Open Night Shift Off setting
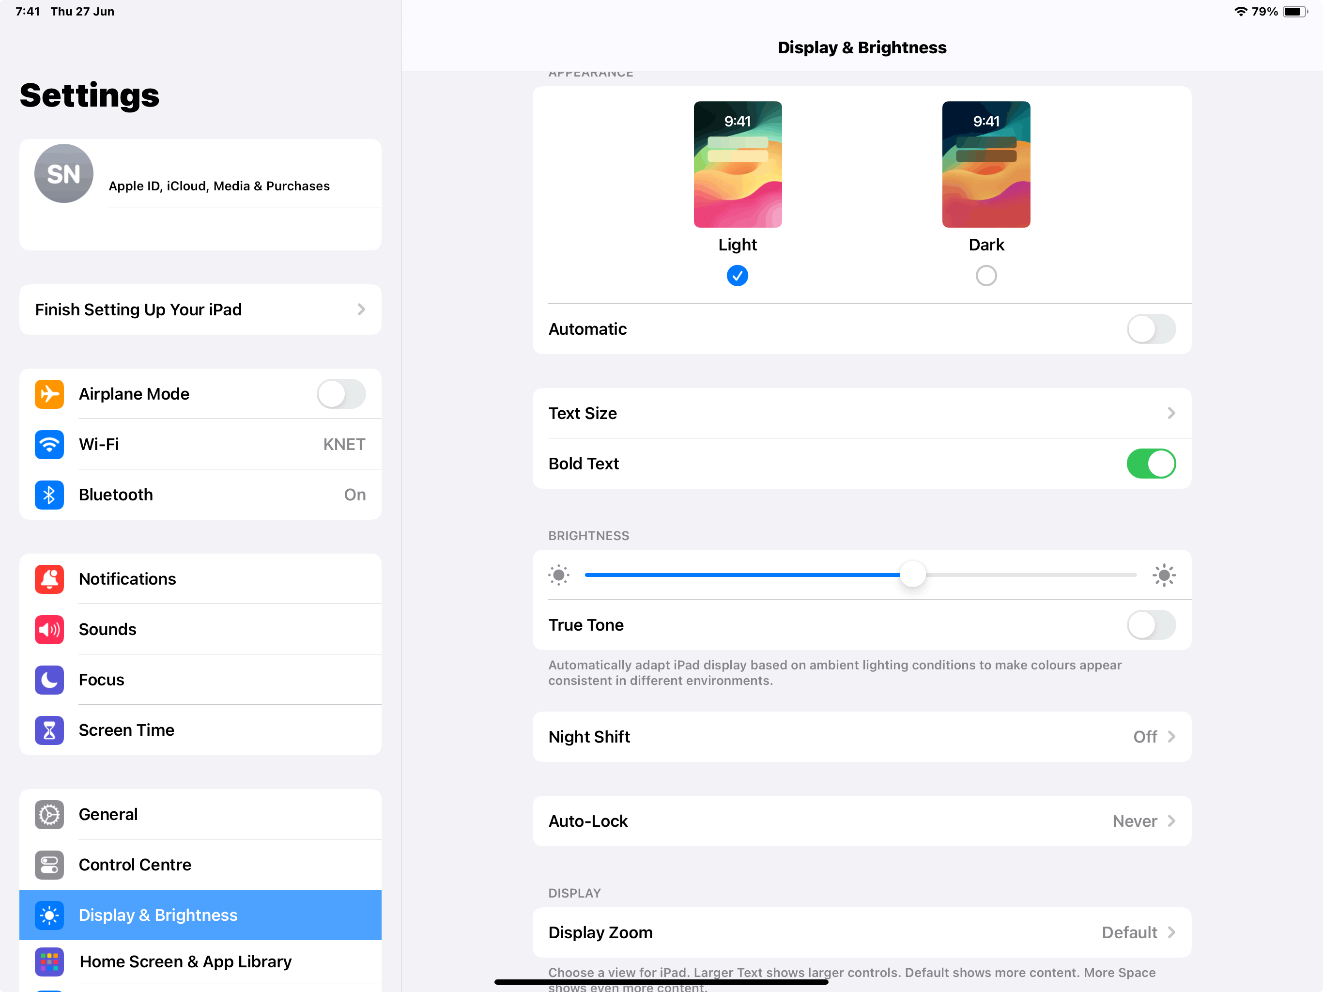 tap(862, 737)
